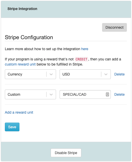132x162 pixels.
Task: Click the Disconnect button
Action: [114, 27]
